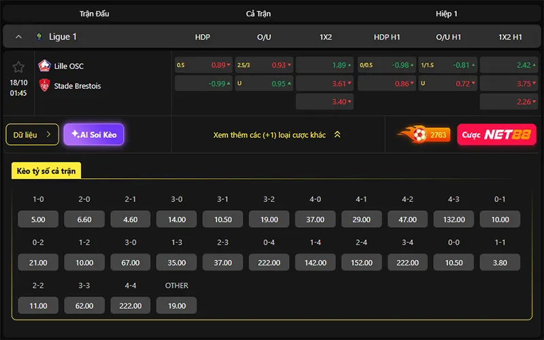The width and height of the screenshot is (544, 340).
Task: Pick the 3.80 odds for 1-1 draw
Action: (x=500, y=262)
